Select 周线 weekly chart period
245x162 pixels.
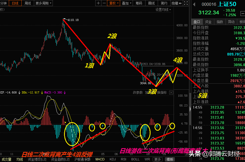pos(28,3)
